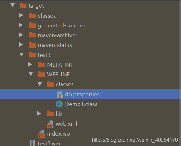Image resolution: width=181 pixels, height=146 pixels.
Task: Collapse the target folder arrow
Action: point(13,5)
